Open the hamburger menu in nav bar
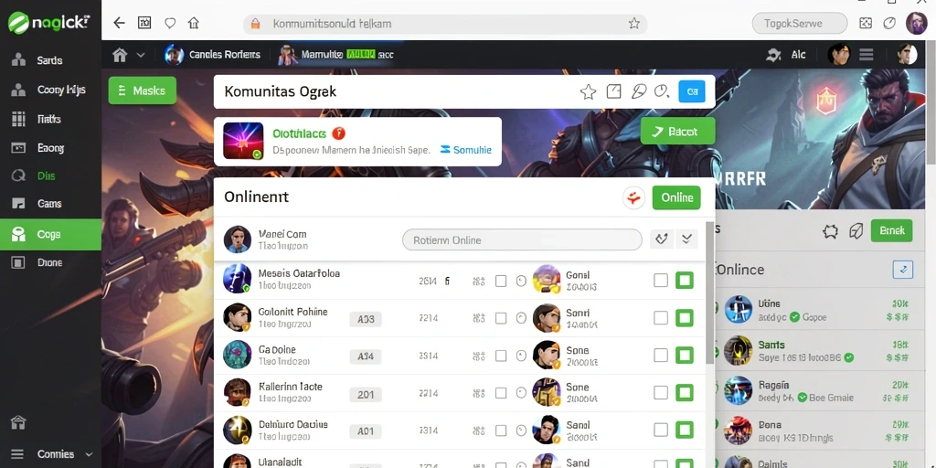Screen dimensions: 936x468 [867, 55]
